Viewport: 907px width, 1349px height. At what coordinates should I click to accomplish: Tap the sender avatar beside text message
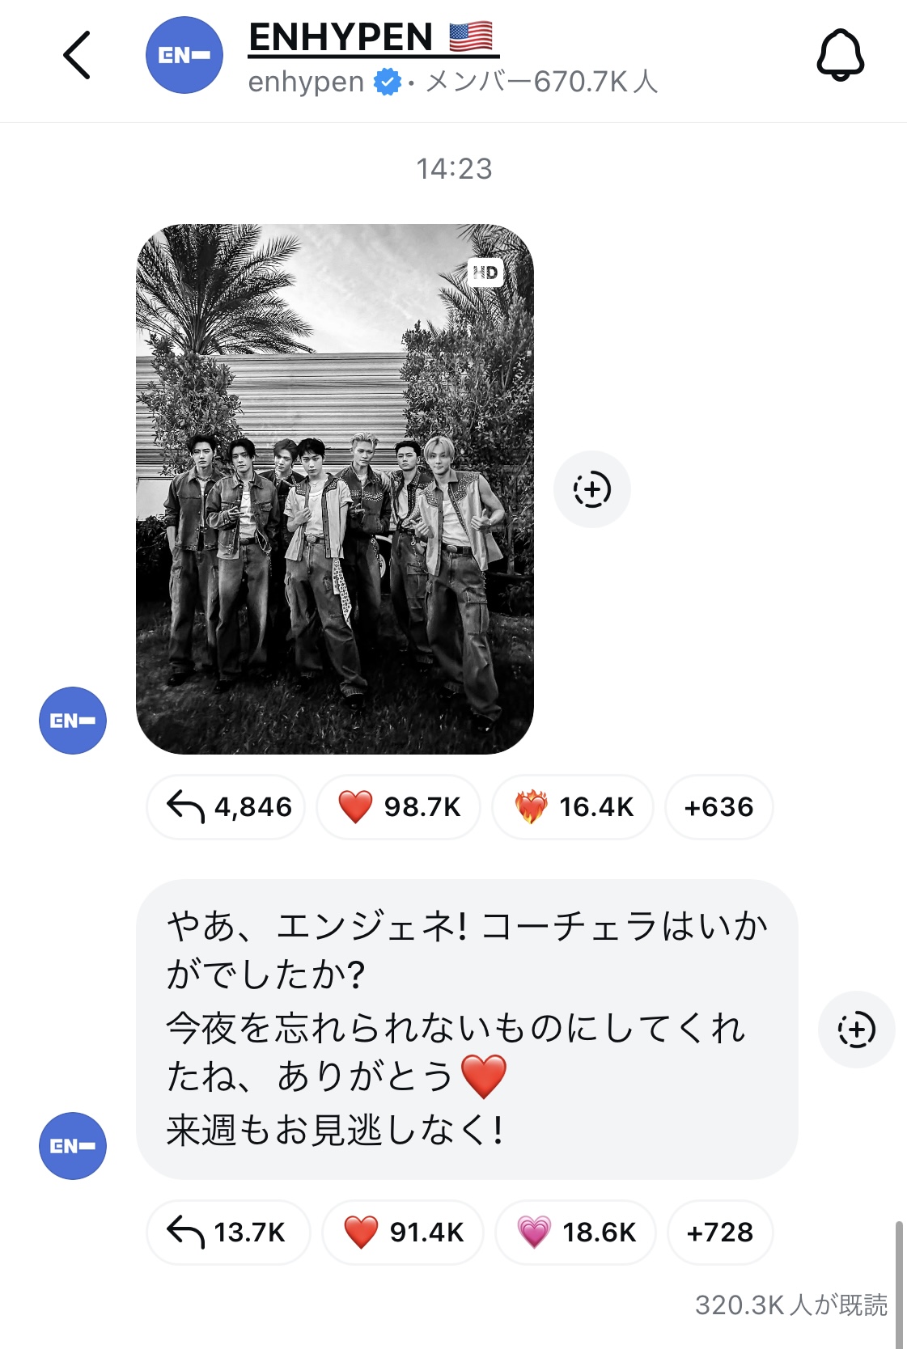coord(73,1145)
